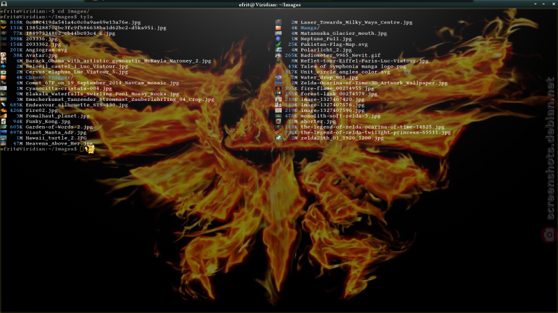Select the Elakala_Waterfalls_Swirling_Pool file name
The image size is (558, 313).
pos(102,94)
